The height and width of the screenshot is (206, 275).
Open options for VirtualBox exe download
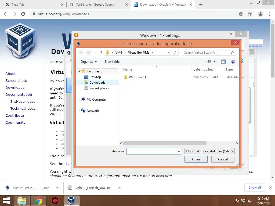click(57, 188)
